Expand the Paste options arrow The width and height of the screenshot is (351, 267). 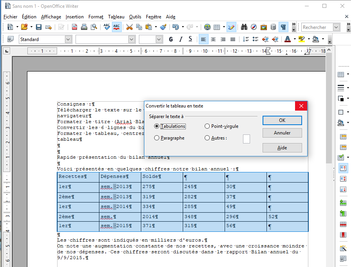click(x=156, y=27)
